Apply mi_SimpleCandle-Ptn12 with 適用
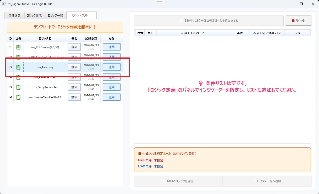This screenshot has height=194, width=319. (x=112, y=97)
